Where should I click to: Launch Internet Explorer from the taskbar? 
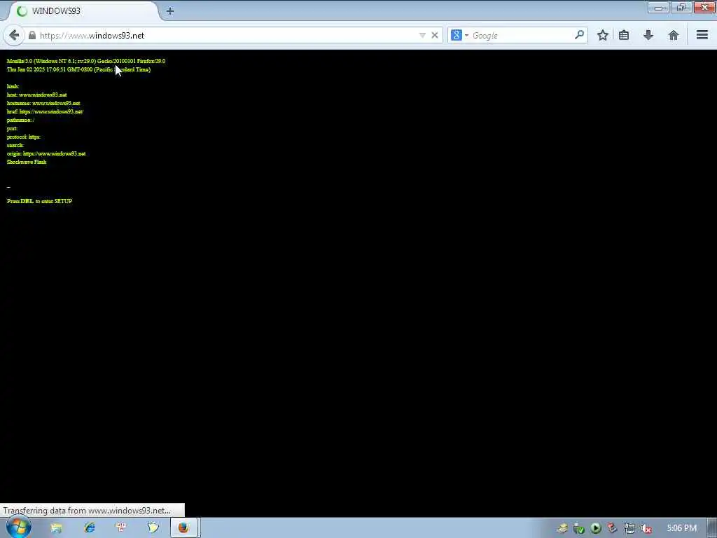(89, 528)
